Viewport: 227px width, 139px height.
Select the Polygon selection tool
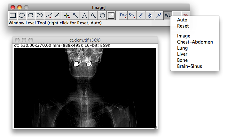31,15
